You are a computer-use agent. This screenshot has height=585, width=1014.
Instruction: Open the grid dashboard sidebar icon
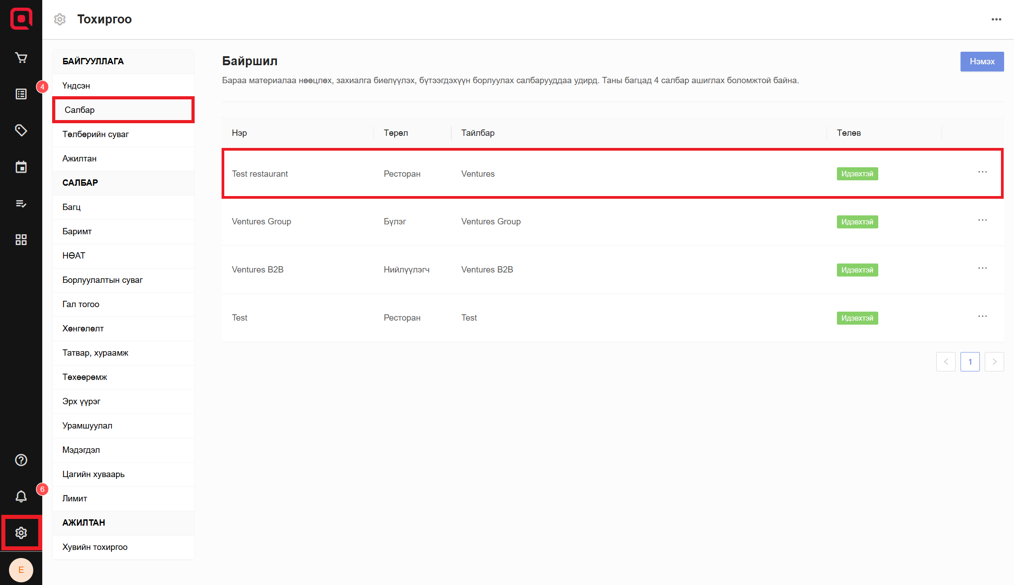21,240
